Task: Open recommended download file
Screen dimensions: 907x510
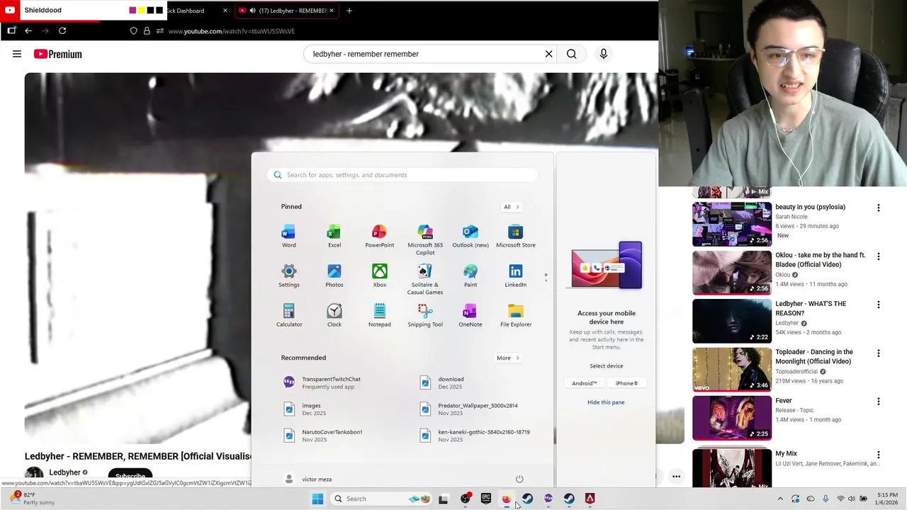Action: point(442,382)
